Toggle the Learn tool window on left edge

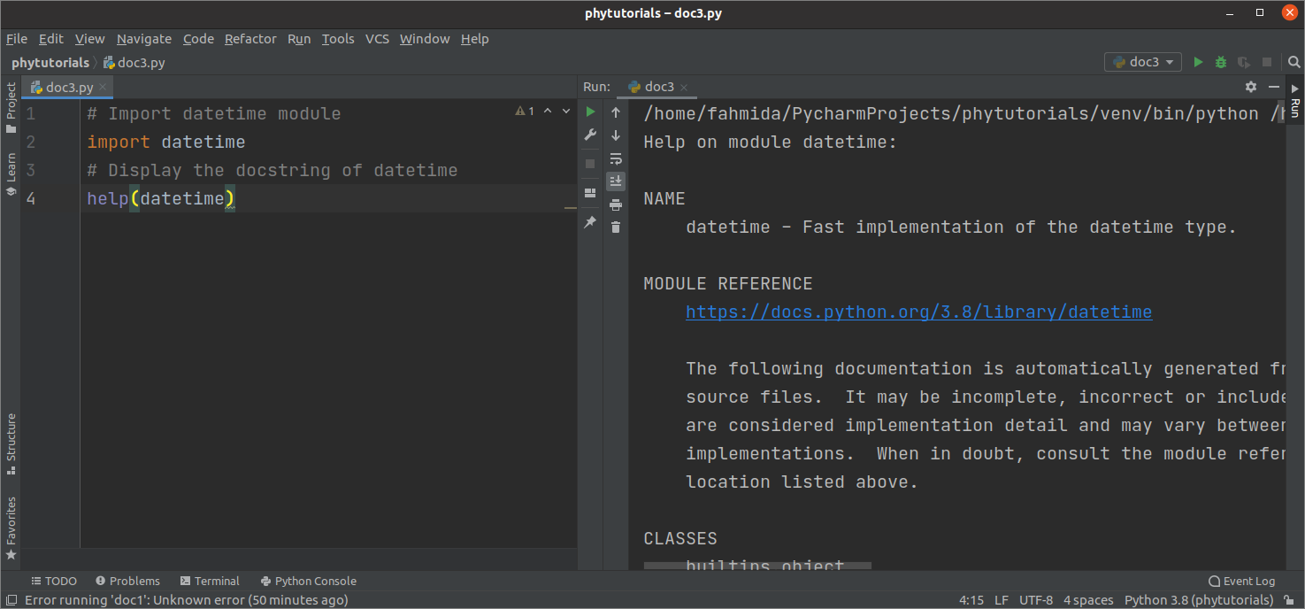(x=11, y=173)
